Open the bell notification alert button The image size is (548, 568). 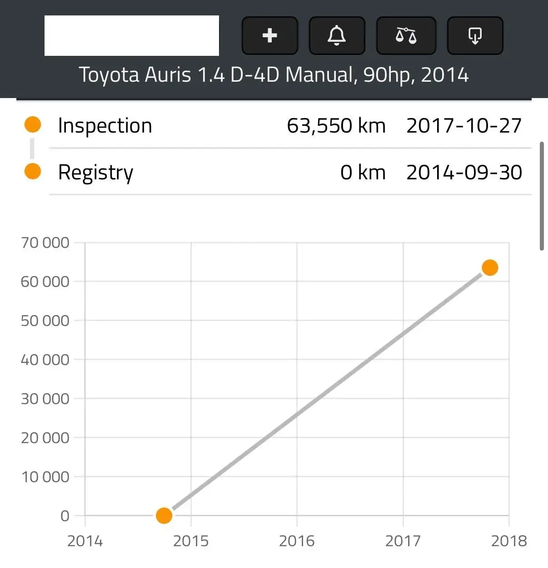point(337,35)
